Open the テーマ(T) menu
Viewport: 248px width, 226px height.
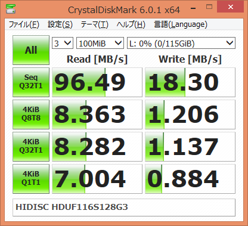tap(94, 24)
